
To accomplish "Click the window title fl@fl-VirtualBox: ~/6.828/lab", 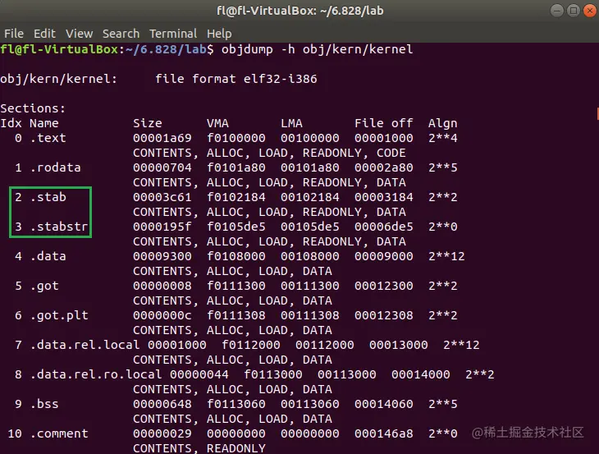I will click(x=299, y=11).
